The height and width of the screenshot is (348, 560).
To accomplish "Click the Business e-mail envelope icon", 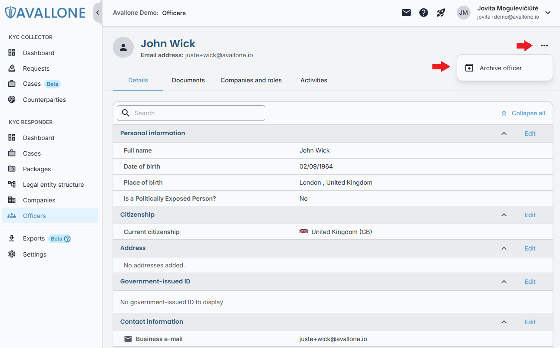I will pyautogui.click(x=128, y=339).
